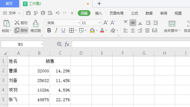
Task: Click the WPS spreadsheet S tab icon
Action: [25, 4]
